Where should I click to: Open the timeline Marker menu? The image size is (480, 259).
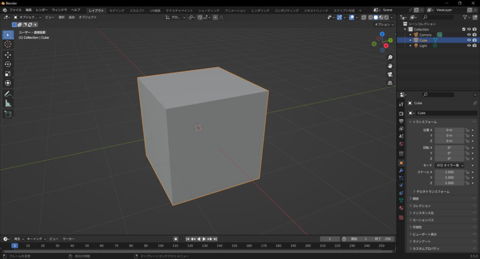coord(68,239)
